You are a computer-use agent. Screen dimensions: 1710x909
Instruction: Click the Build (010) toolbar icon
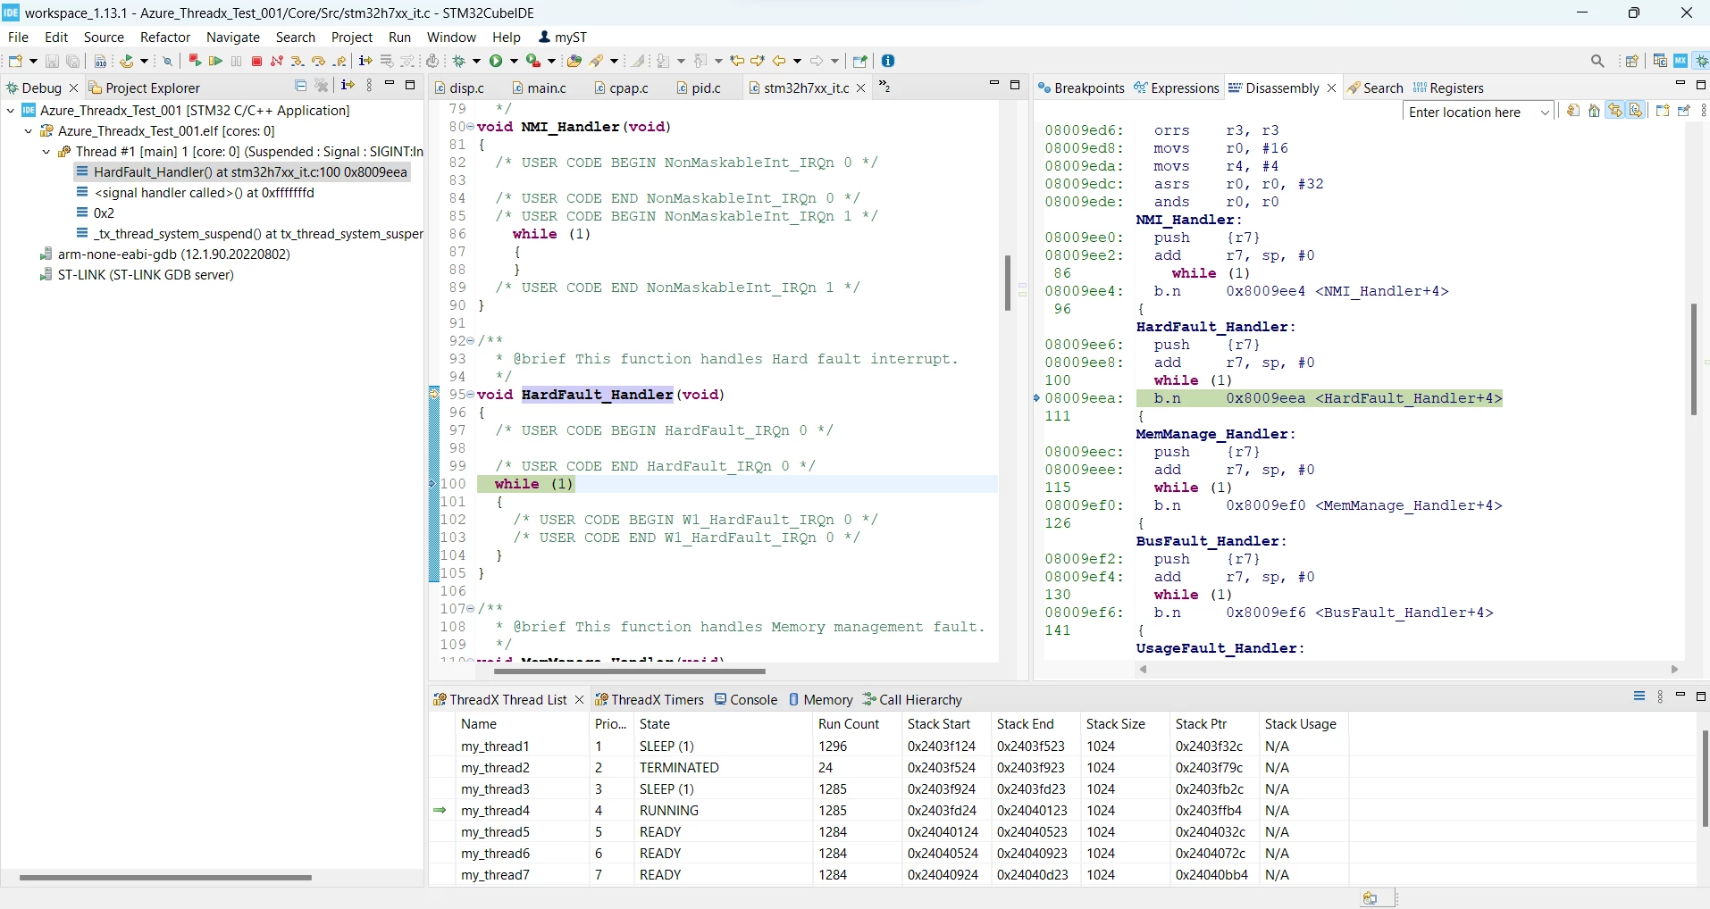[100, 61]
